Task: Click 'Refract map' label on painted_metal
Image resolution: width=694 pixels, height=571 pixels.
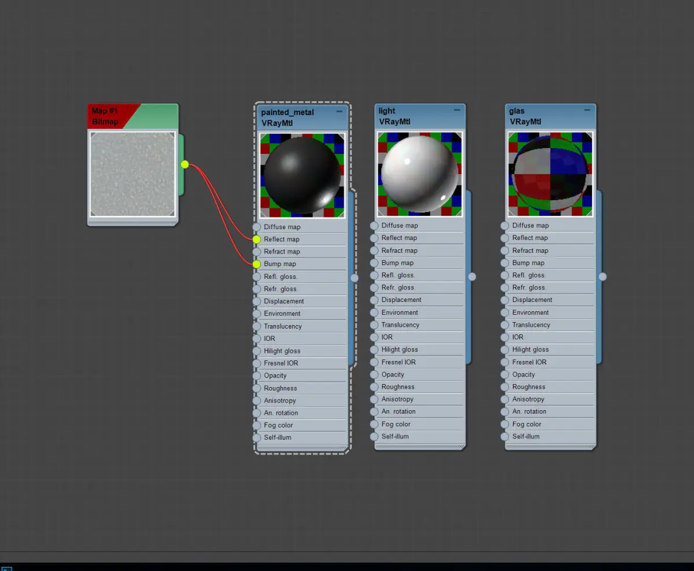Action: (282, 252)
